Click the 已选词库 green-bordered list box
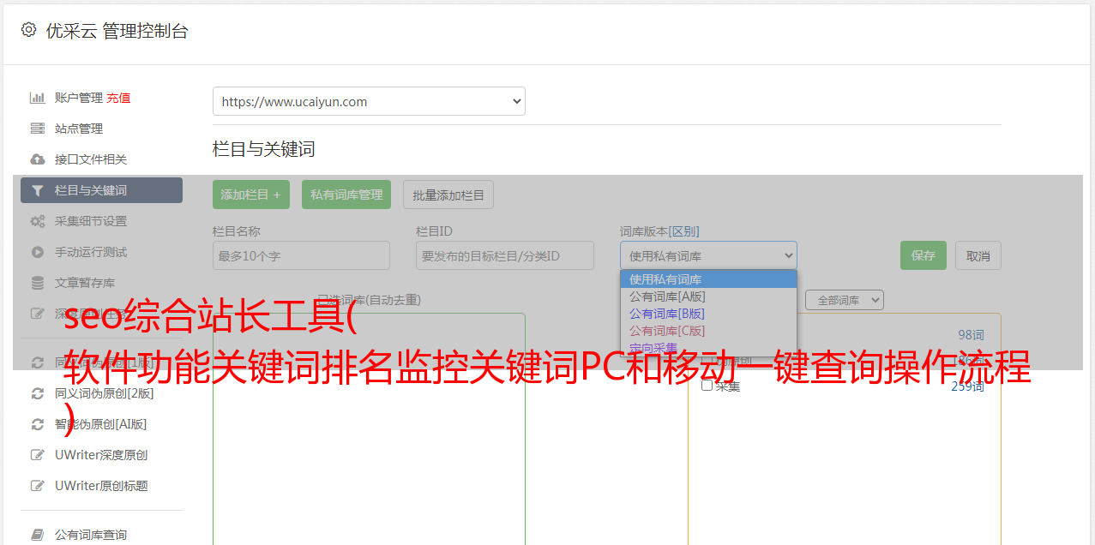This screenshot has width=1095, height=545. (x=369, y=428)
